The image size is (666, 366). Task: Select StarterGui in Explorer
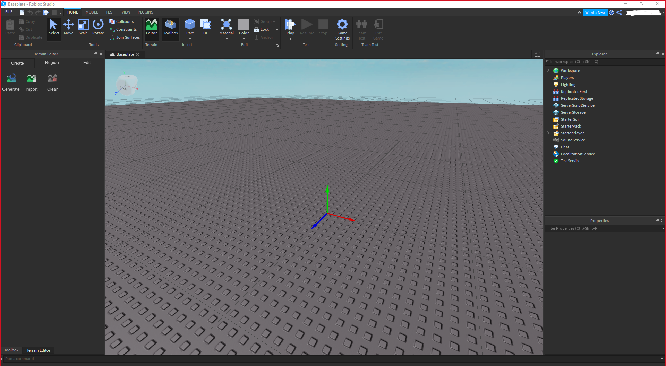point(570,119)
